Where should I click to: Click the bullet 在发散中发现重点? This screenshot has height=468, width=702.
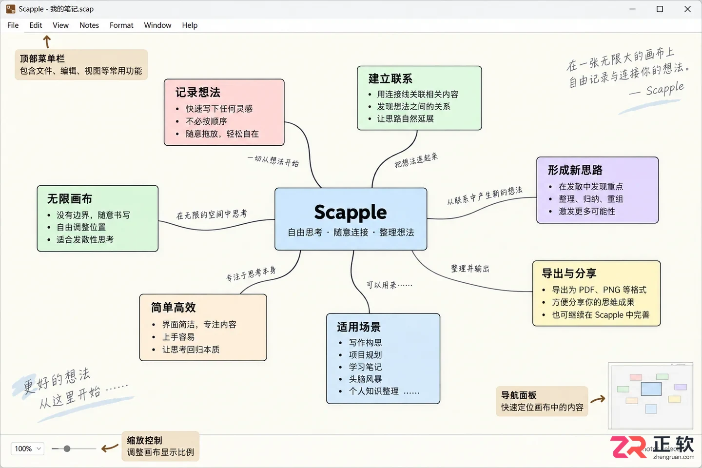591,187
